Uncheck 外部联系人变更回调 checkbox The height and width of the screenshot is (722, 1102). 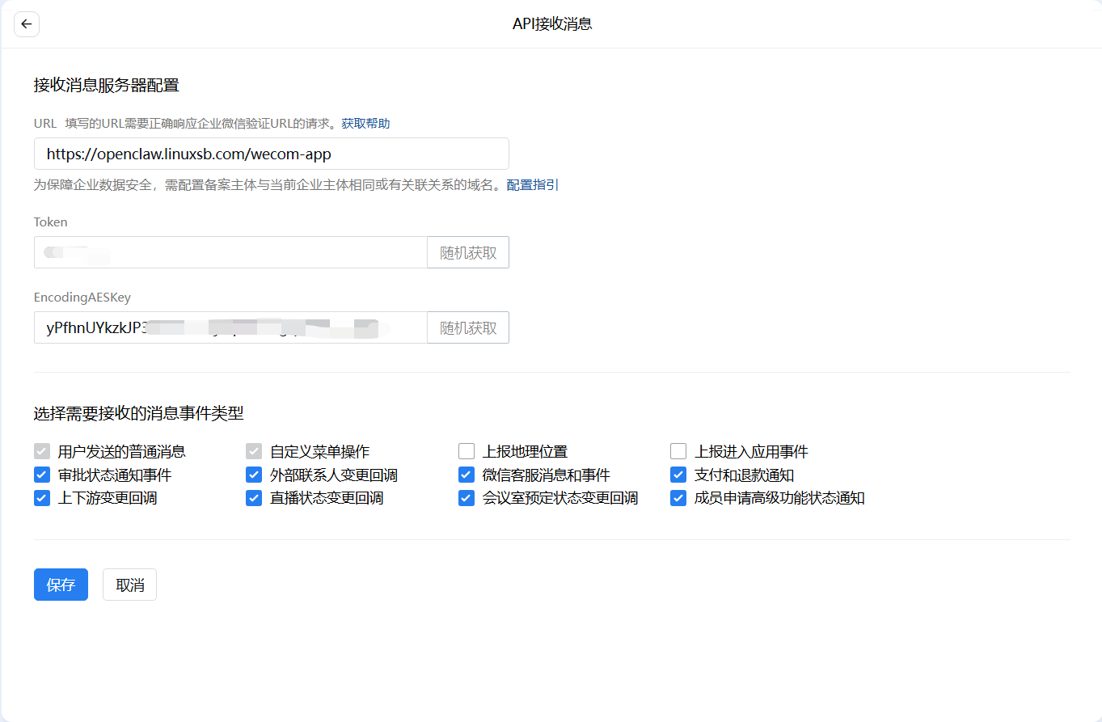[254, 475]
